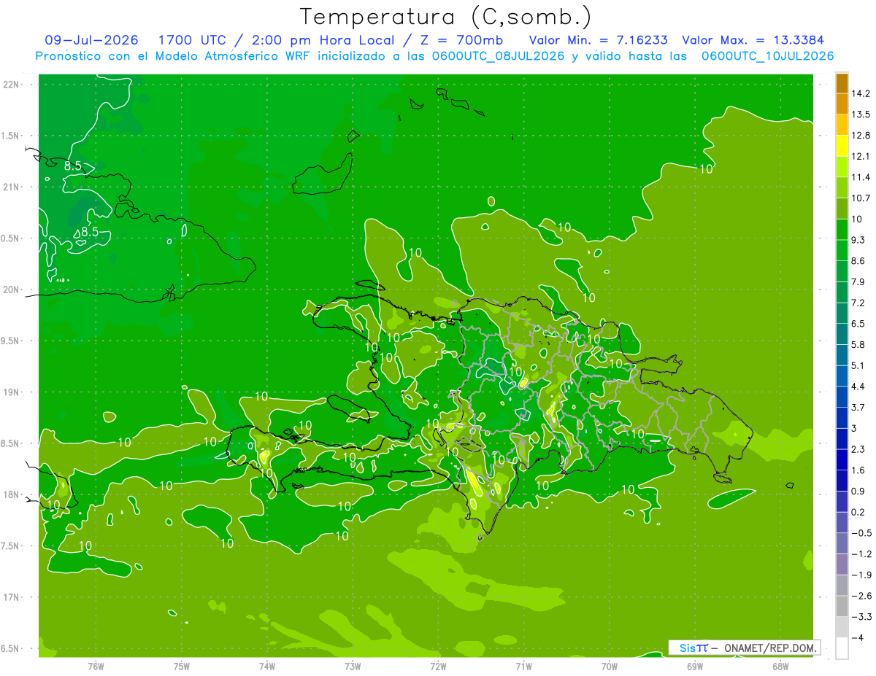Click the 75W longitude axis label
Screen dimensions: 876x676
pos(181,667)
